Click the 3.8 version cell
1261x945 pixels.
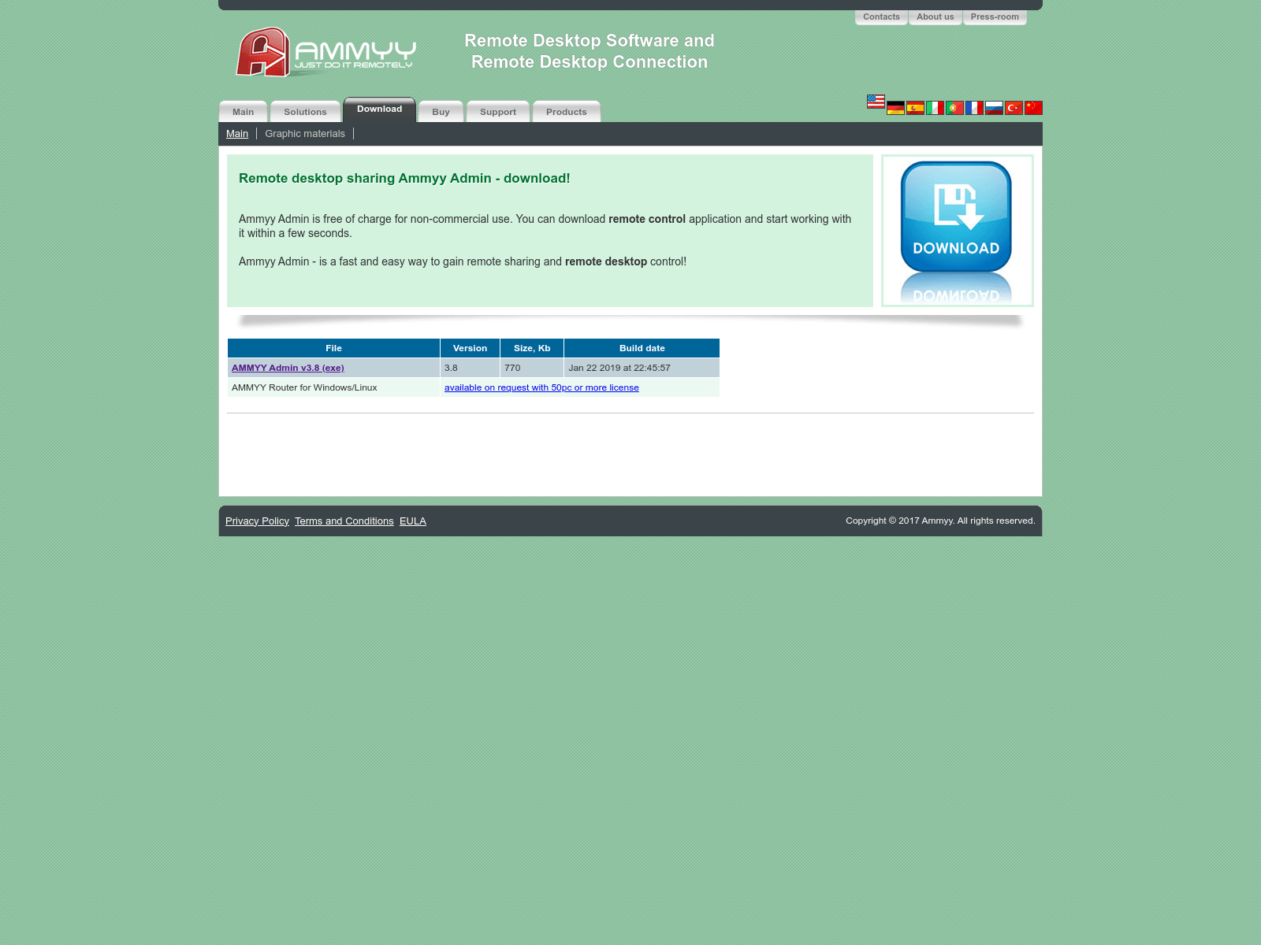tap(470, 368)
